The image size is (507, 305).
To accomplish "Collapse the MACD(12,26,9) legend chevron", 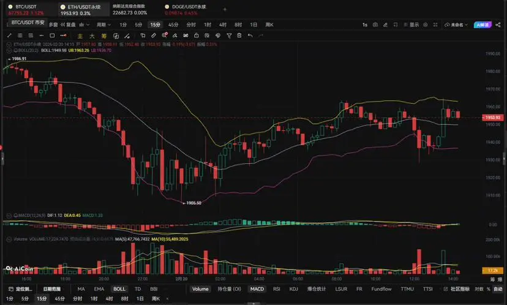I will click(9, 215).
